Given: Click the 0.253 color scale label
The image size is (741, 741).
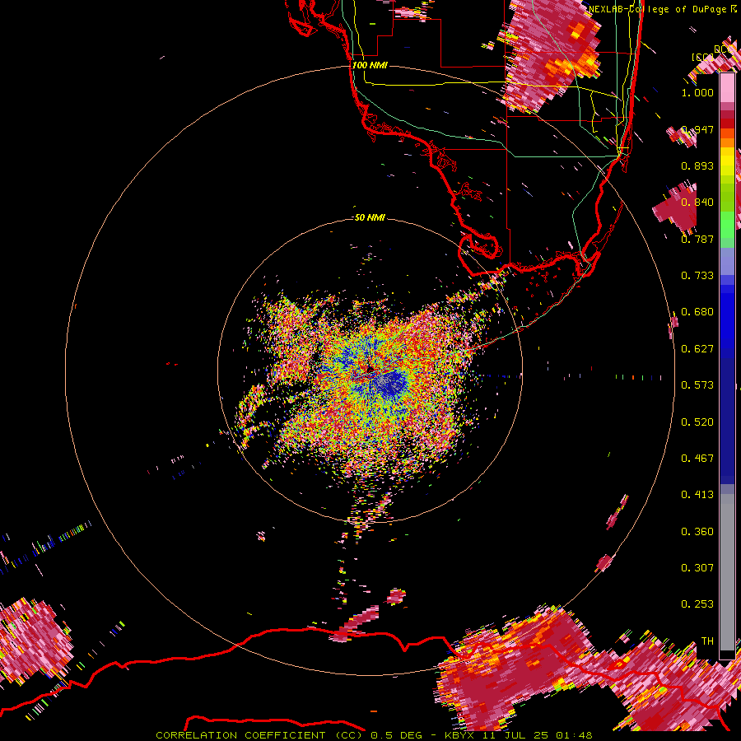Looking at the screenshot, I should coord(697,604).
